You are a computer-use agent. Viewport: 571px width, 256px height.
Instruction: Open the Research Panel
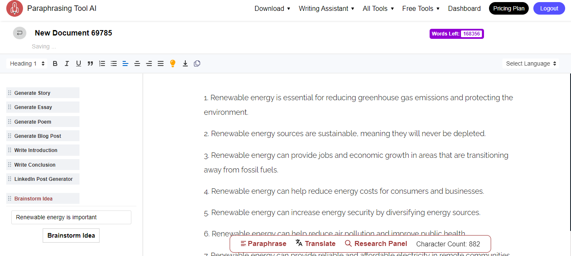(376, 244)
